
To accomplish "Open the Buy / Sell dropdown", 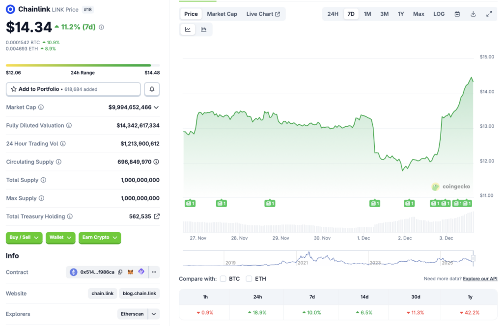I will point(24,238).
